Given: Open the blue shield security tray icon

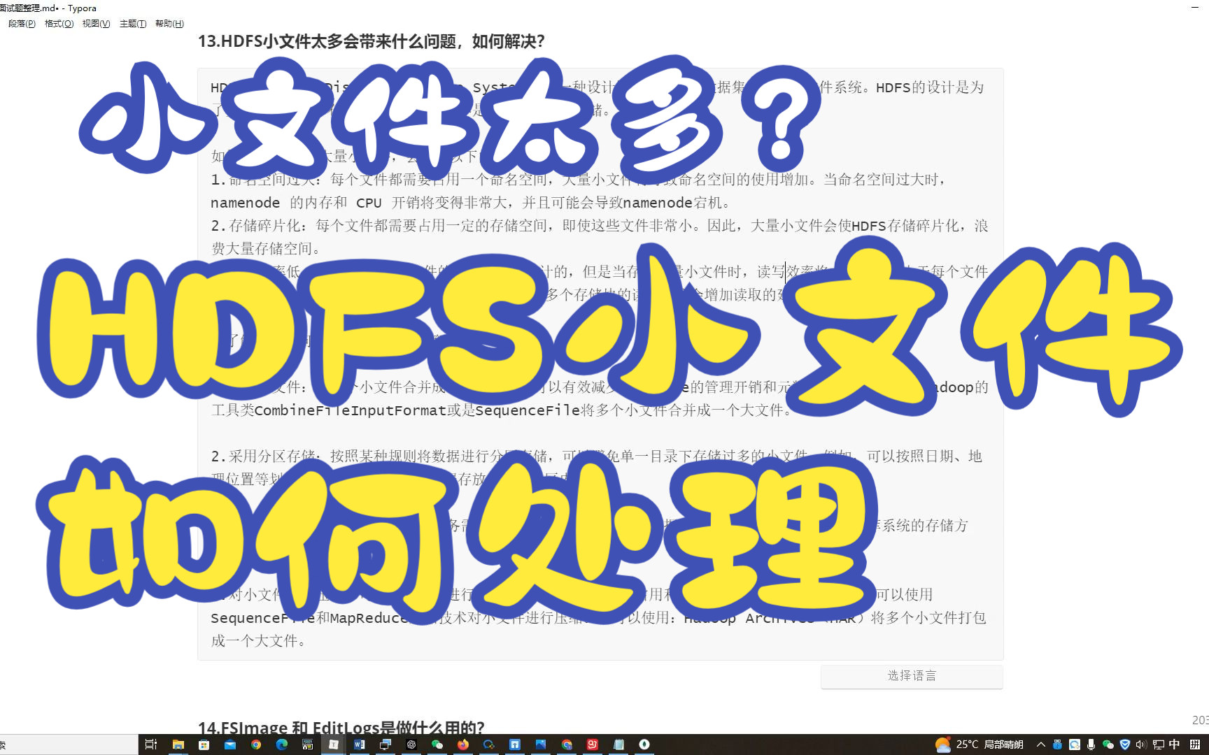Looking at the screenshot, I should click(x=1125, y=745).
